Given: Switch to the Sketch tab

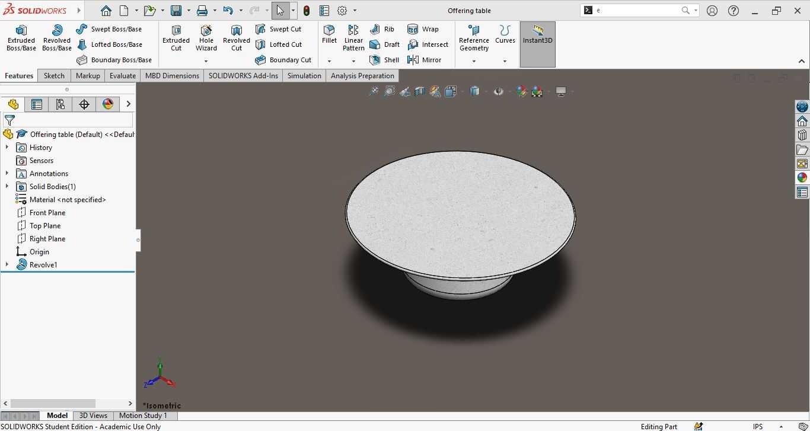Looking at the screenshot, I should (54, 76).
